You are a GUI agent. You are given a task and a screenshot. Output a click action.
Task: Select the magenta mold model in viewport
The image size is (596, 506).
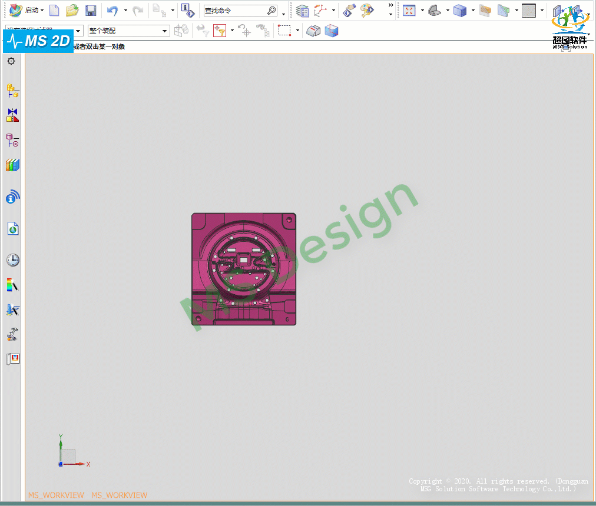[x=244, y=269]
